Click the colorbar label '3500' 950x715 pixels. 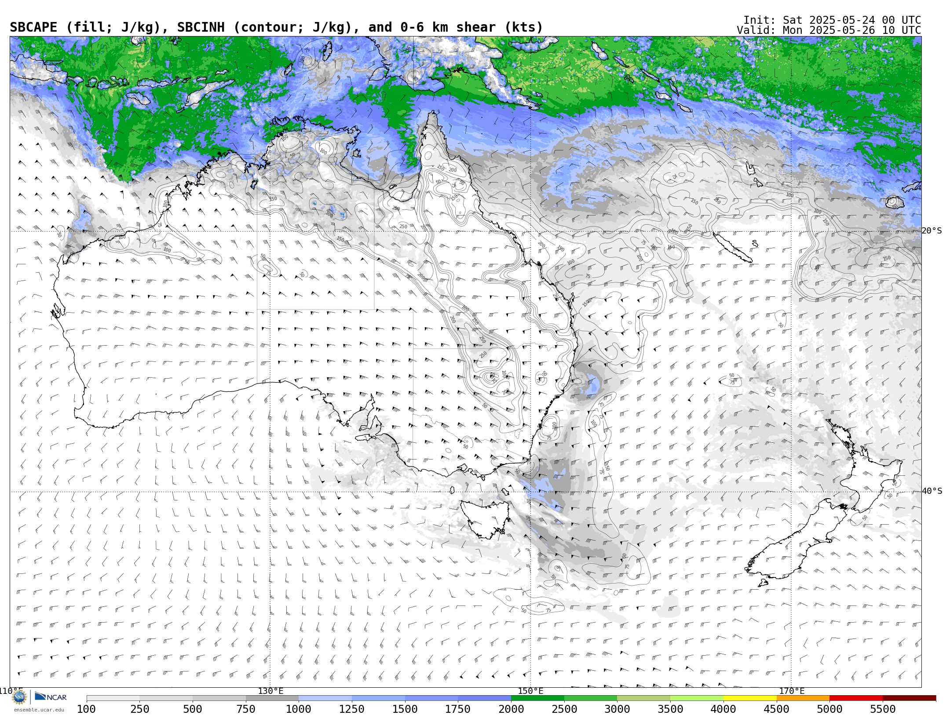(x=670, y=709)
